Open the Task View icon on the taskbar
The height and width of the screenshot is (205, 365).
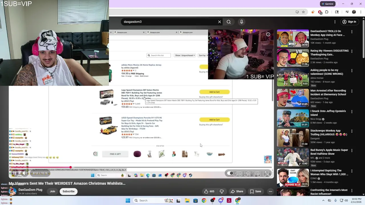[x=179, y=200]
